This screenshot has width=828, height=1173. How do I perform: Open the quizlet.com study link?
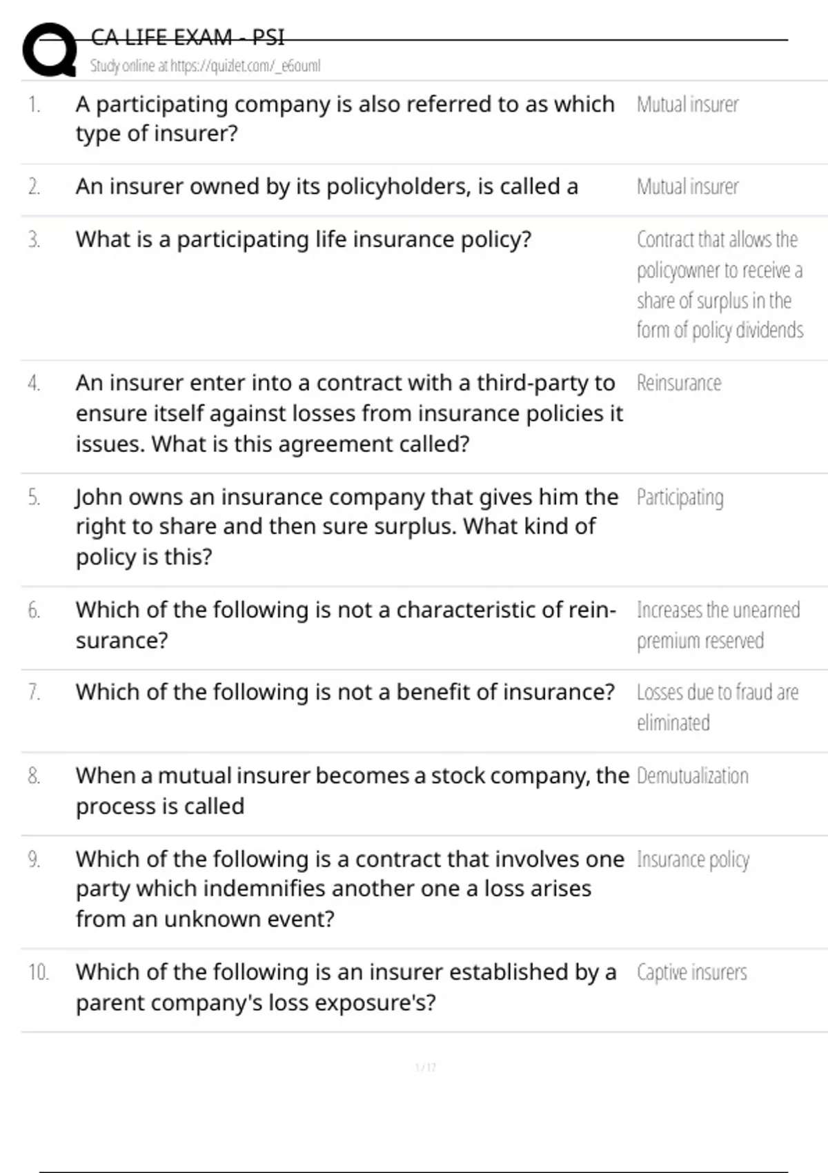206,66
